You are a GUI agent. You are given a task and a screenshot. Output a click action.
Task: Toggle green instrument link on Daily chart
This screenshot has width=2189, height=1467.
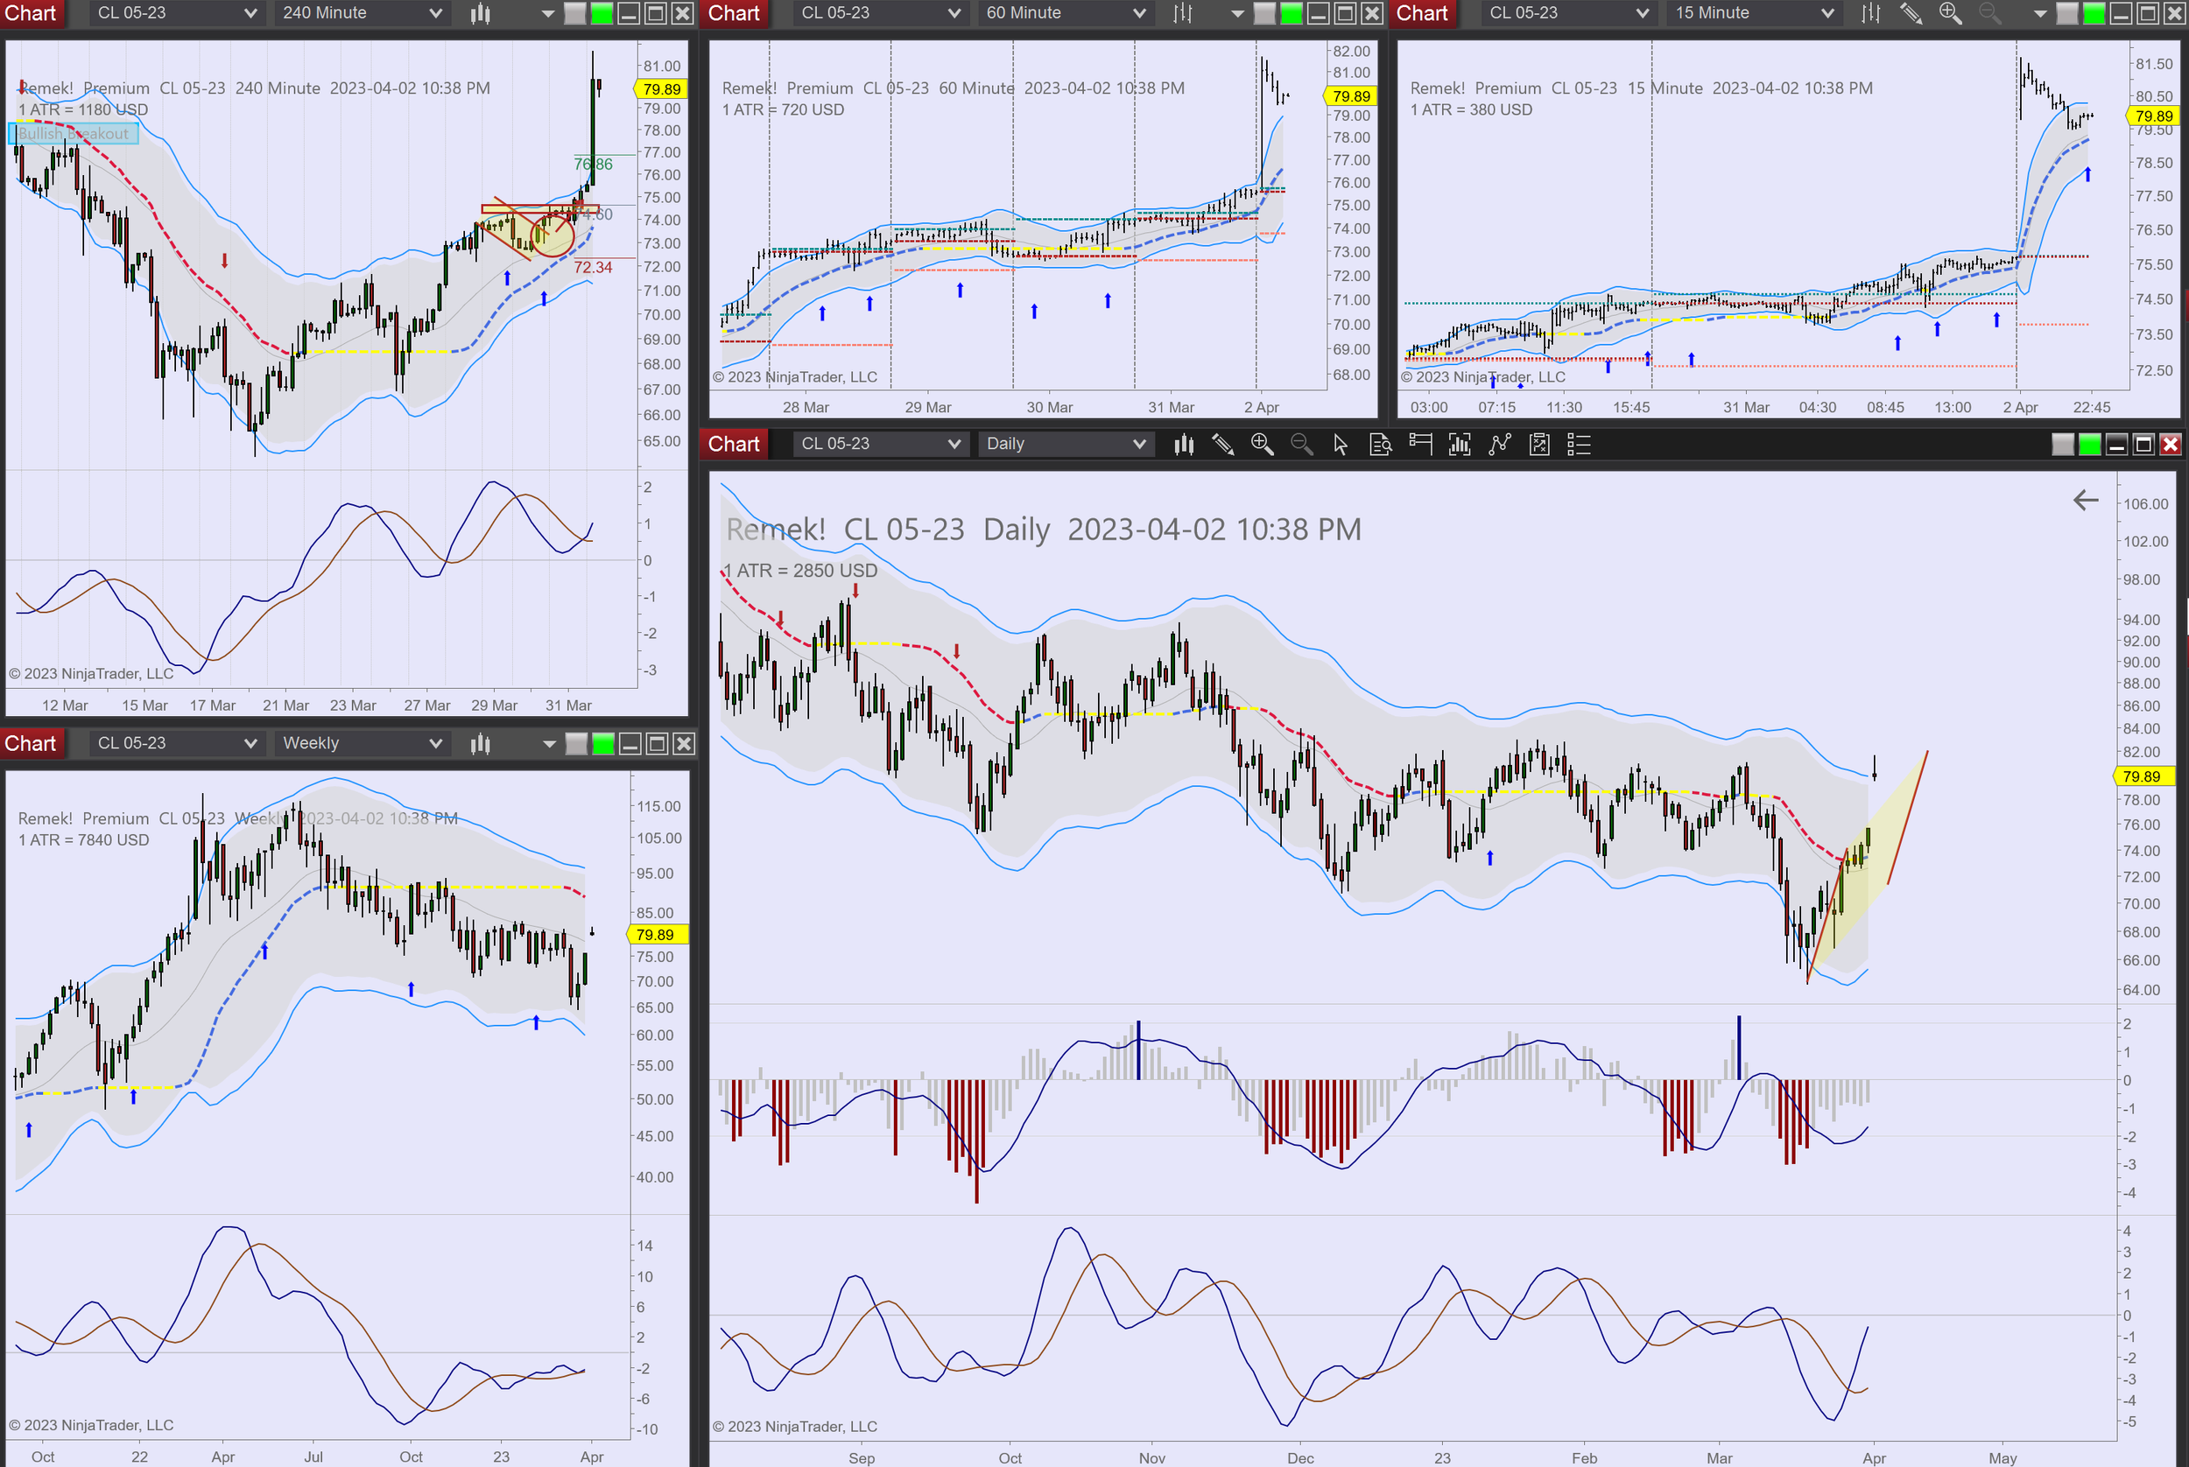(x=2089, y=445)
